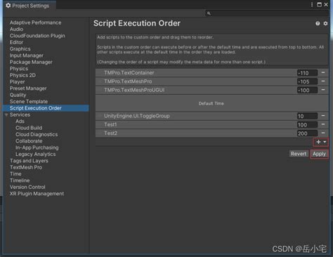Click the Revert button
The height and width of the screenshot is (257, 333).
299,154
